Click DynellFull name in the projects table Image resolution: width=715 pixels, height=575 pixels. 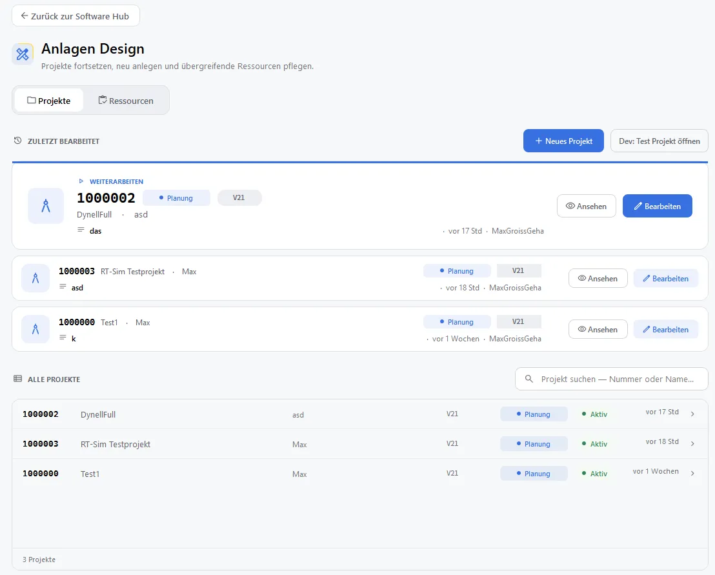click(98, 414)
